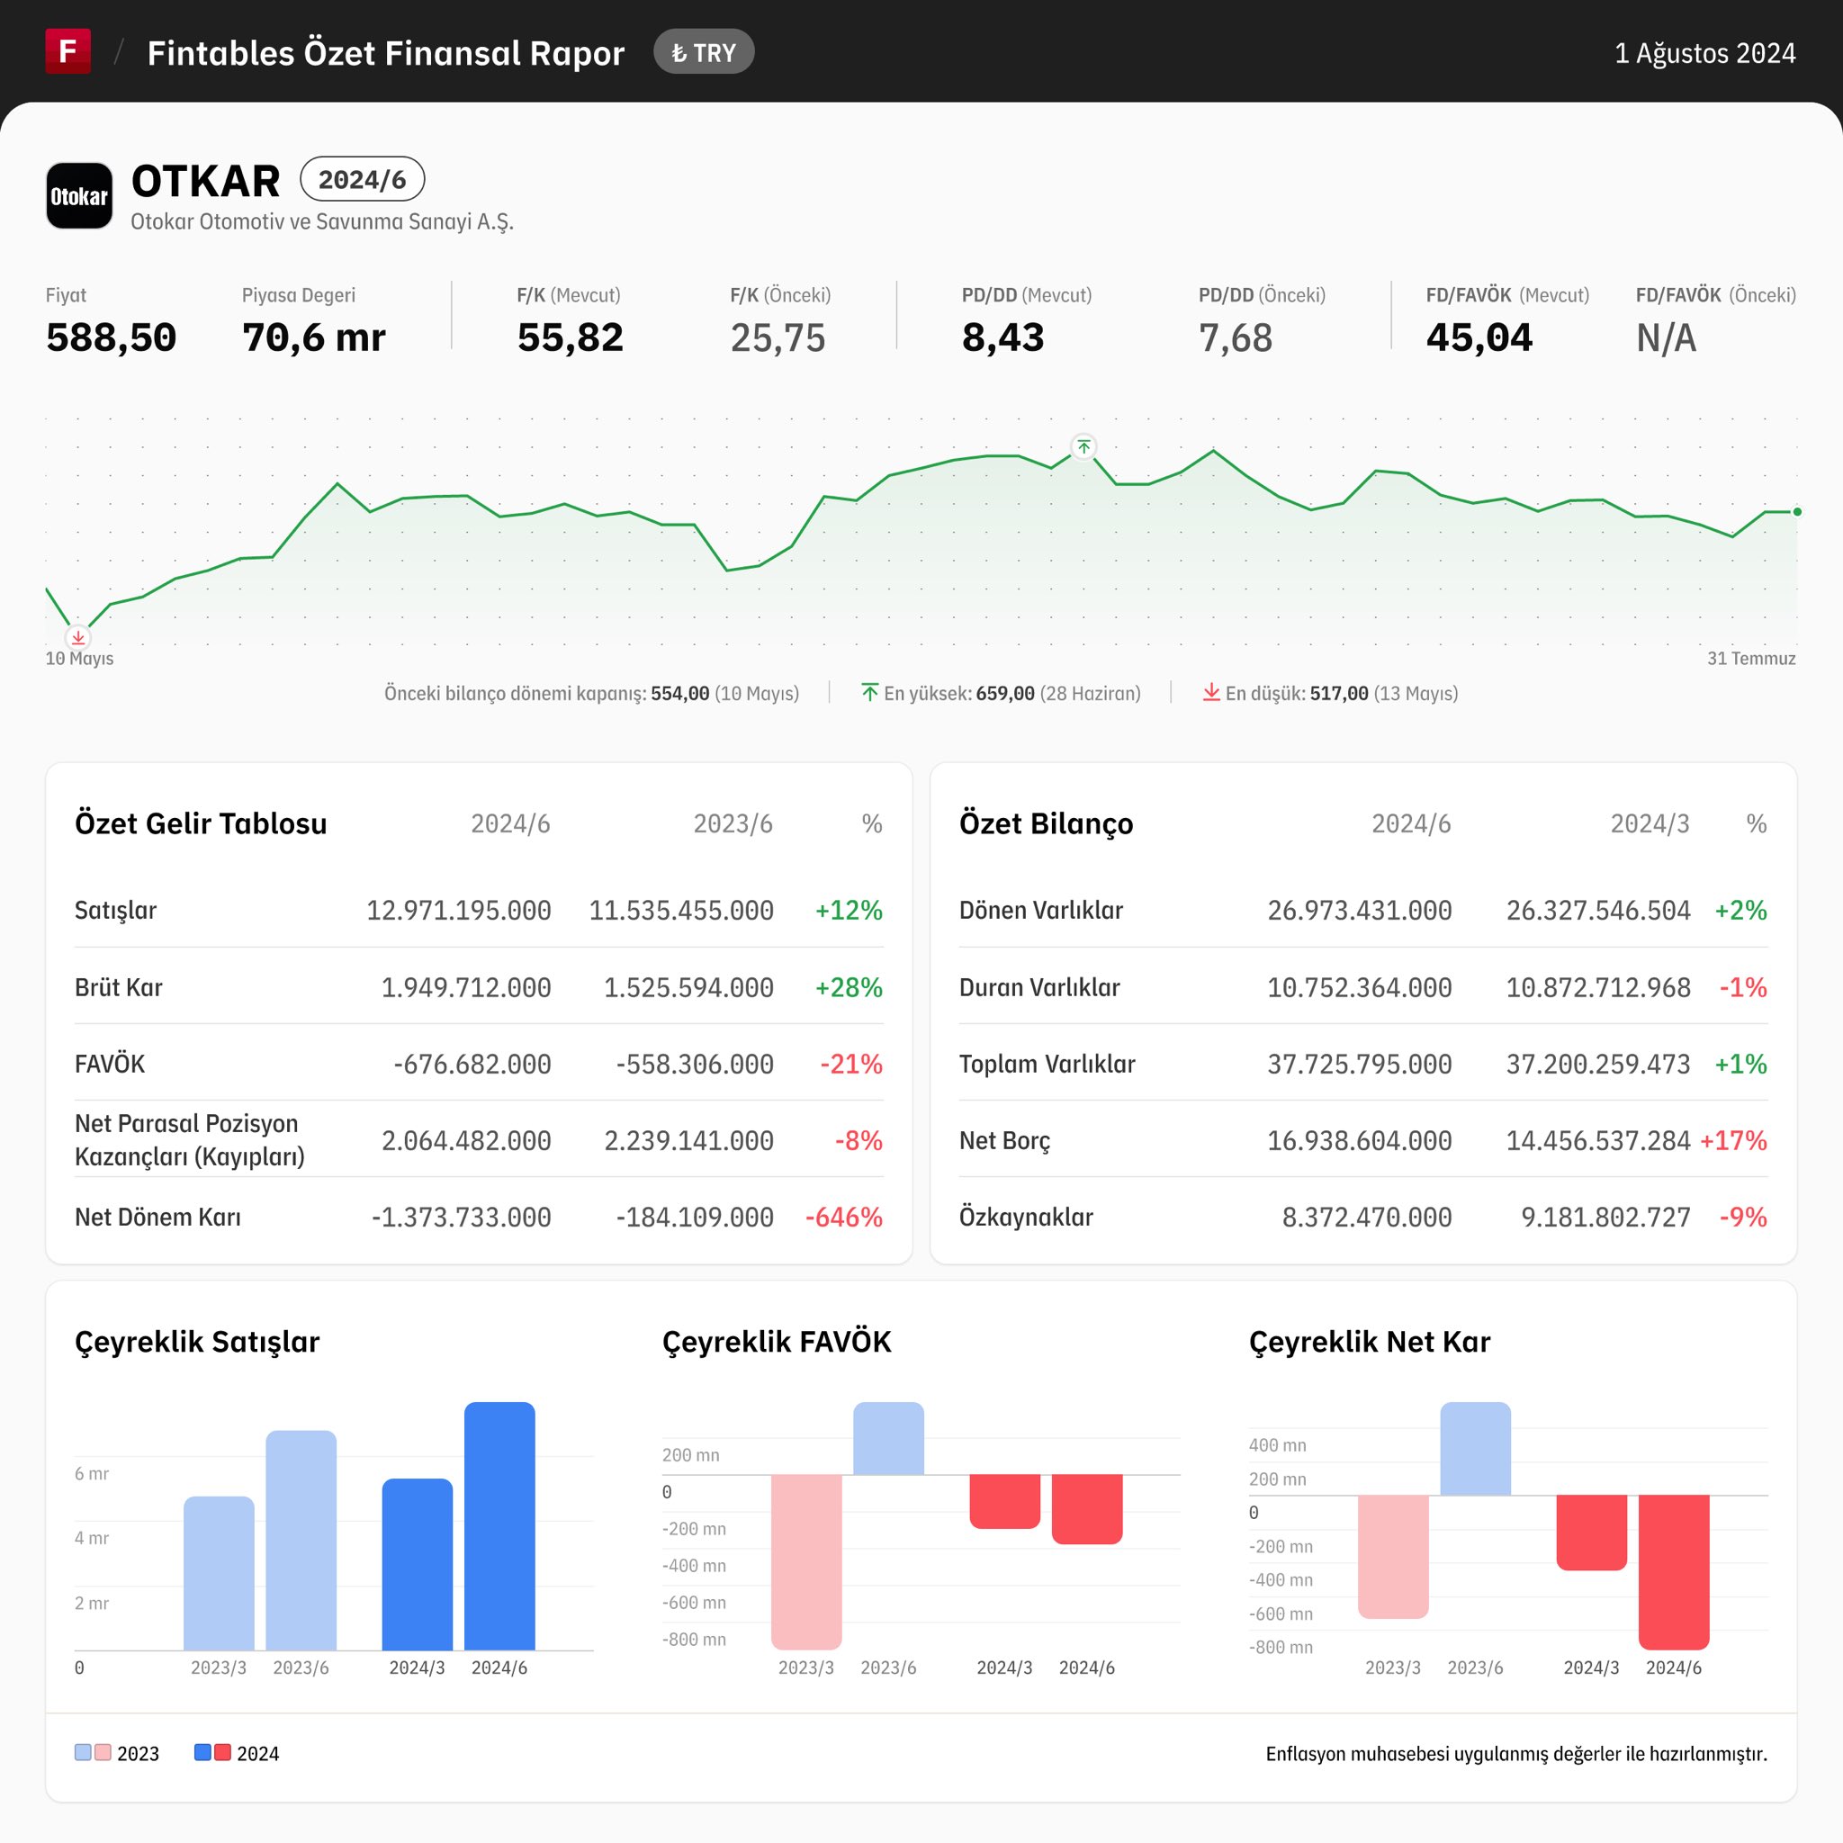
Task: Click the Özet Gelir Tablosu heading
Action: [x=202, y=823]
